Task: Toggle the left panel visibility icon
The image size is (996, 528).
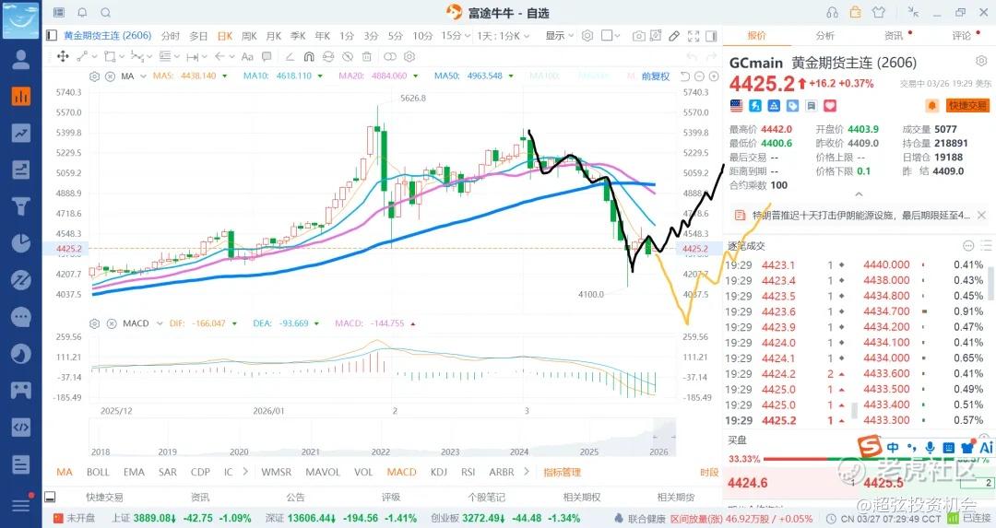Action: (52, 36)
